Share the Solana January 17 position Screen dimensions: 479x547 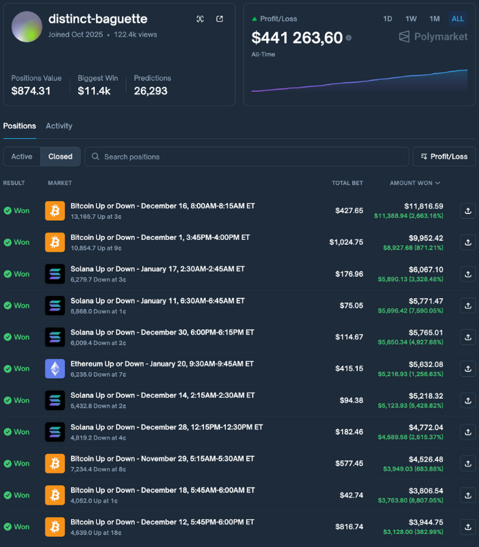467,273
